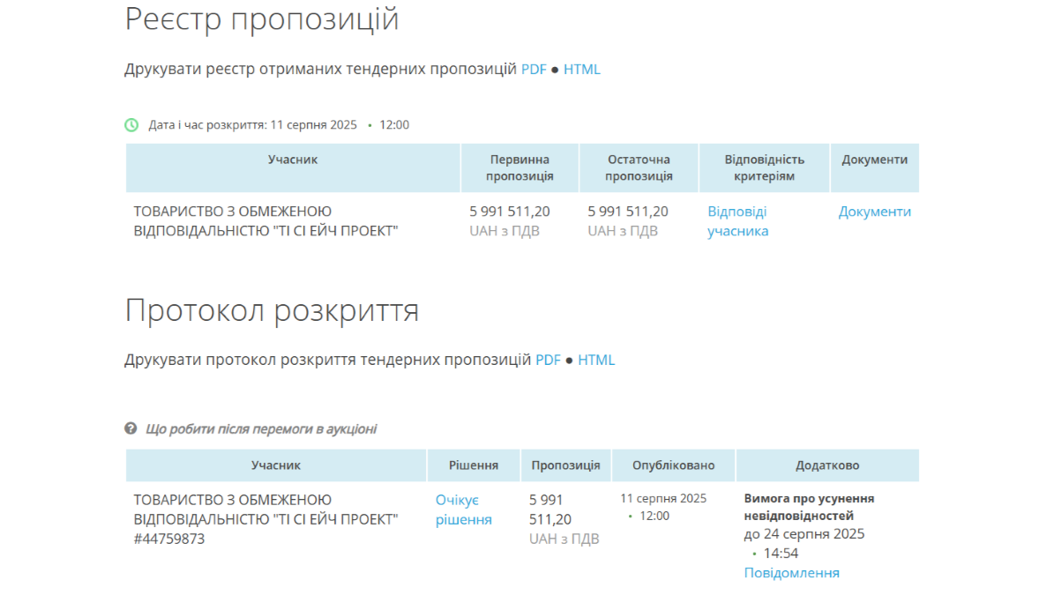Image resolution: width=1061 pixels, height=595 pixels.
Task: Click the "Вимога про усунення невідповідностей" text
Action: click(x=809, y=507)
